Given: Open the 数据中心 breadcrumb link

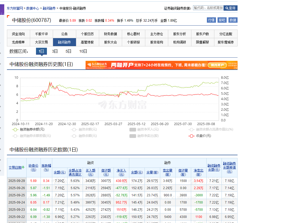Looking at the screenshot, I should (x=33, y=8).
